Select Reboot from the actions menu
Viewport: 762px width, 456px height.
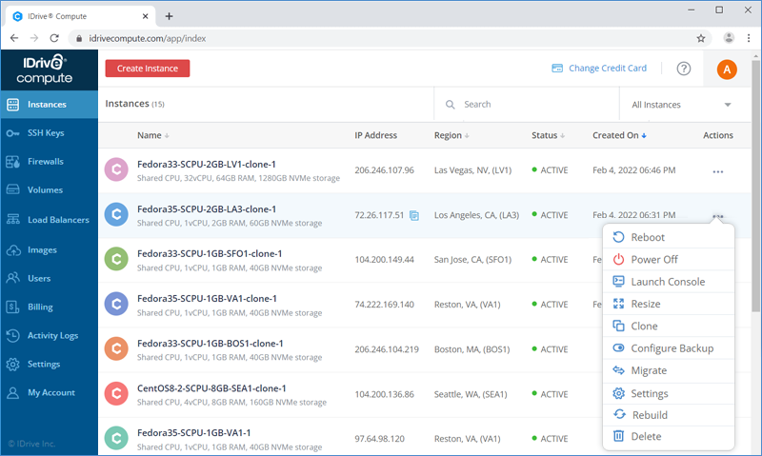(669, 237)
